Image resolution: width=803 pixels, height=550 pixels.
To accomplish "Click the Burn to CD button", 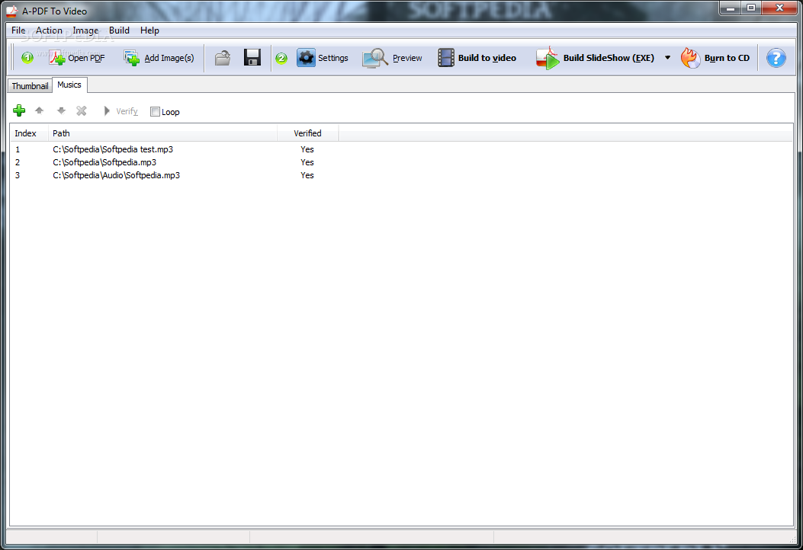I will [x=715, y=58].
